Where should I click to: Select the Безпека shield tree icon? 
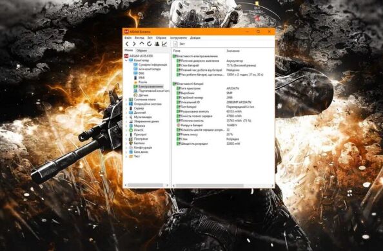[131, 143]
